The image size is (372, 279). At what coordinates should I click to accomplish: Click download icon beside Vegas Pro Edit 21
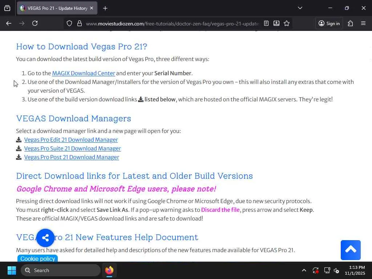pyautogui.click(x=19, y=140)
